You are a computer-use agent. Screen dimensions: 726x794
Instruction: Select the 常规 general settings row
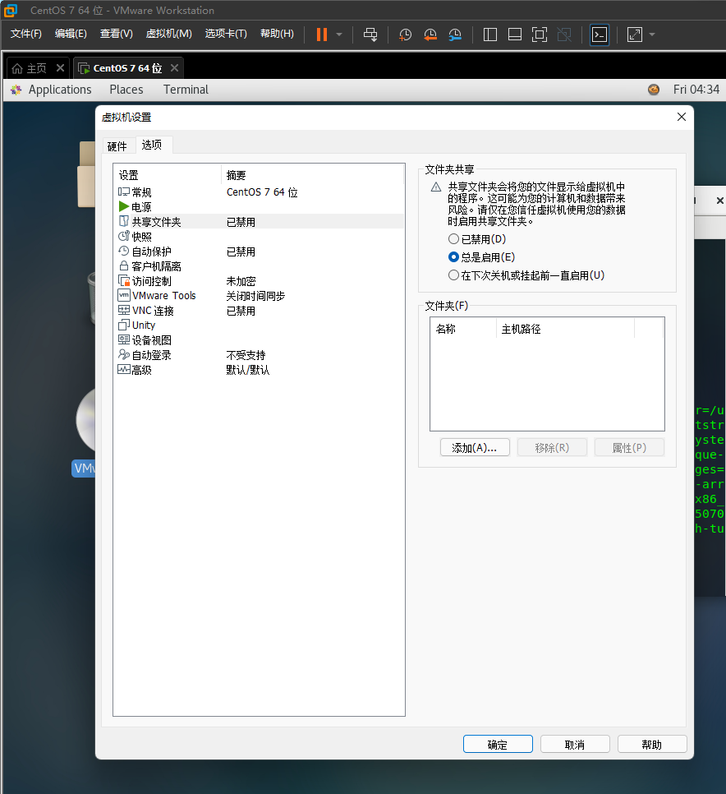(x=259, y=192)
